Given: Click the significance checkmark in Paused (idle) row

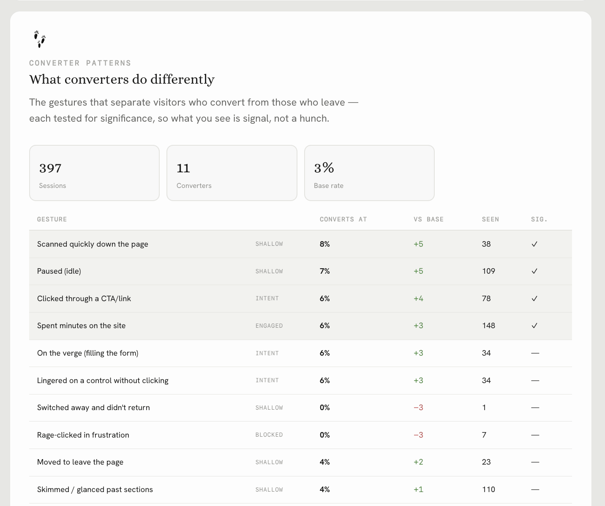Looking at the screenshot, I should pos(534,271).
